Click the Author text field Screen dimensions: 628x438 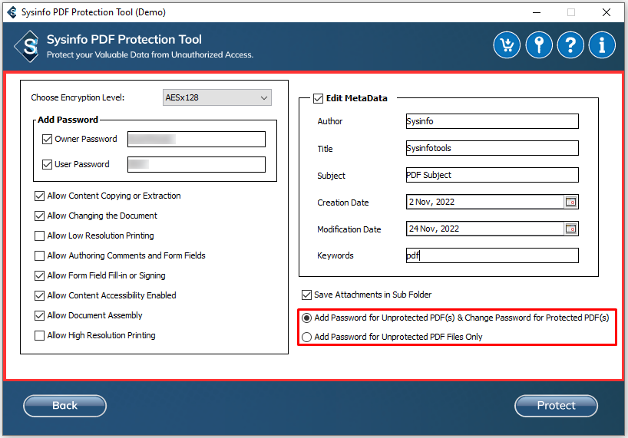[x=491, y=121]
